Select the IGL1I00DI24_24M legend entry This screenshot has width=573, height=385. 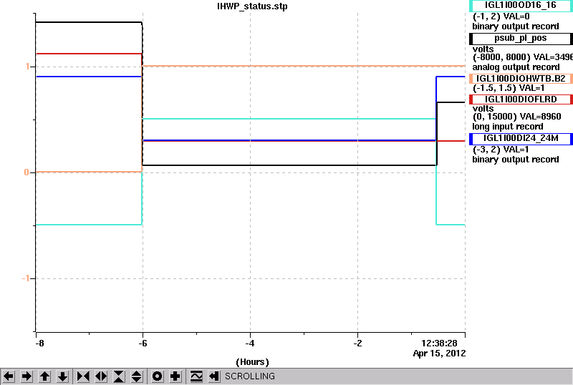pyautogui.click(x=521, y=139)
